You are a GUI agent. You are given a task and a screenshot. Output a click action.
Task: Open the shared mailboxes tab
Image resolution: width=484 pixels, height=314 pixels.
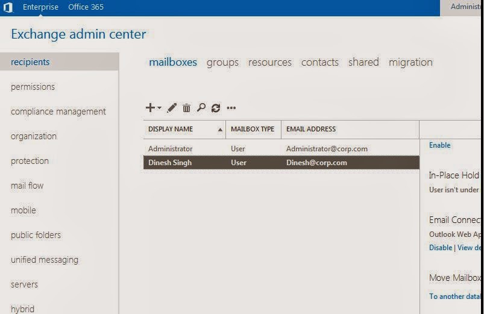click(x=363, y=62)
